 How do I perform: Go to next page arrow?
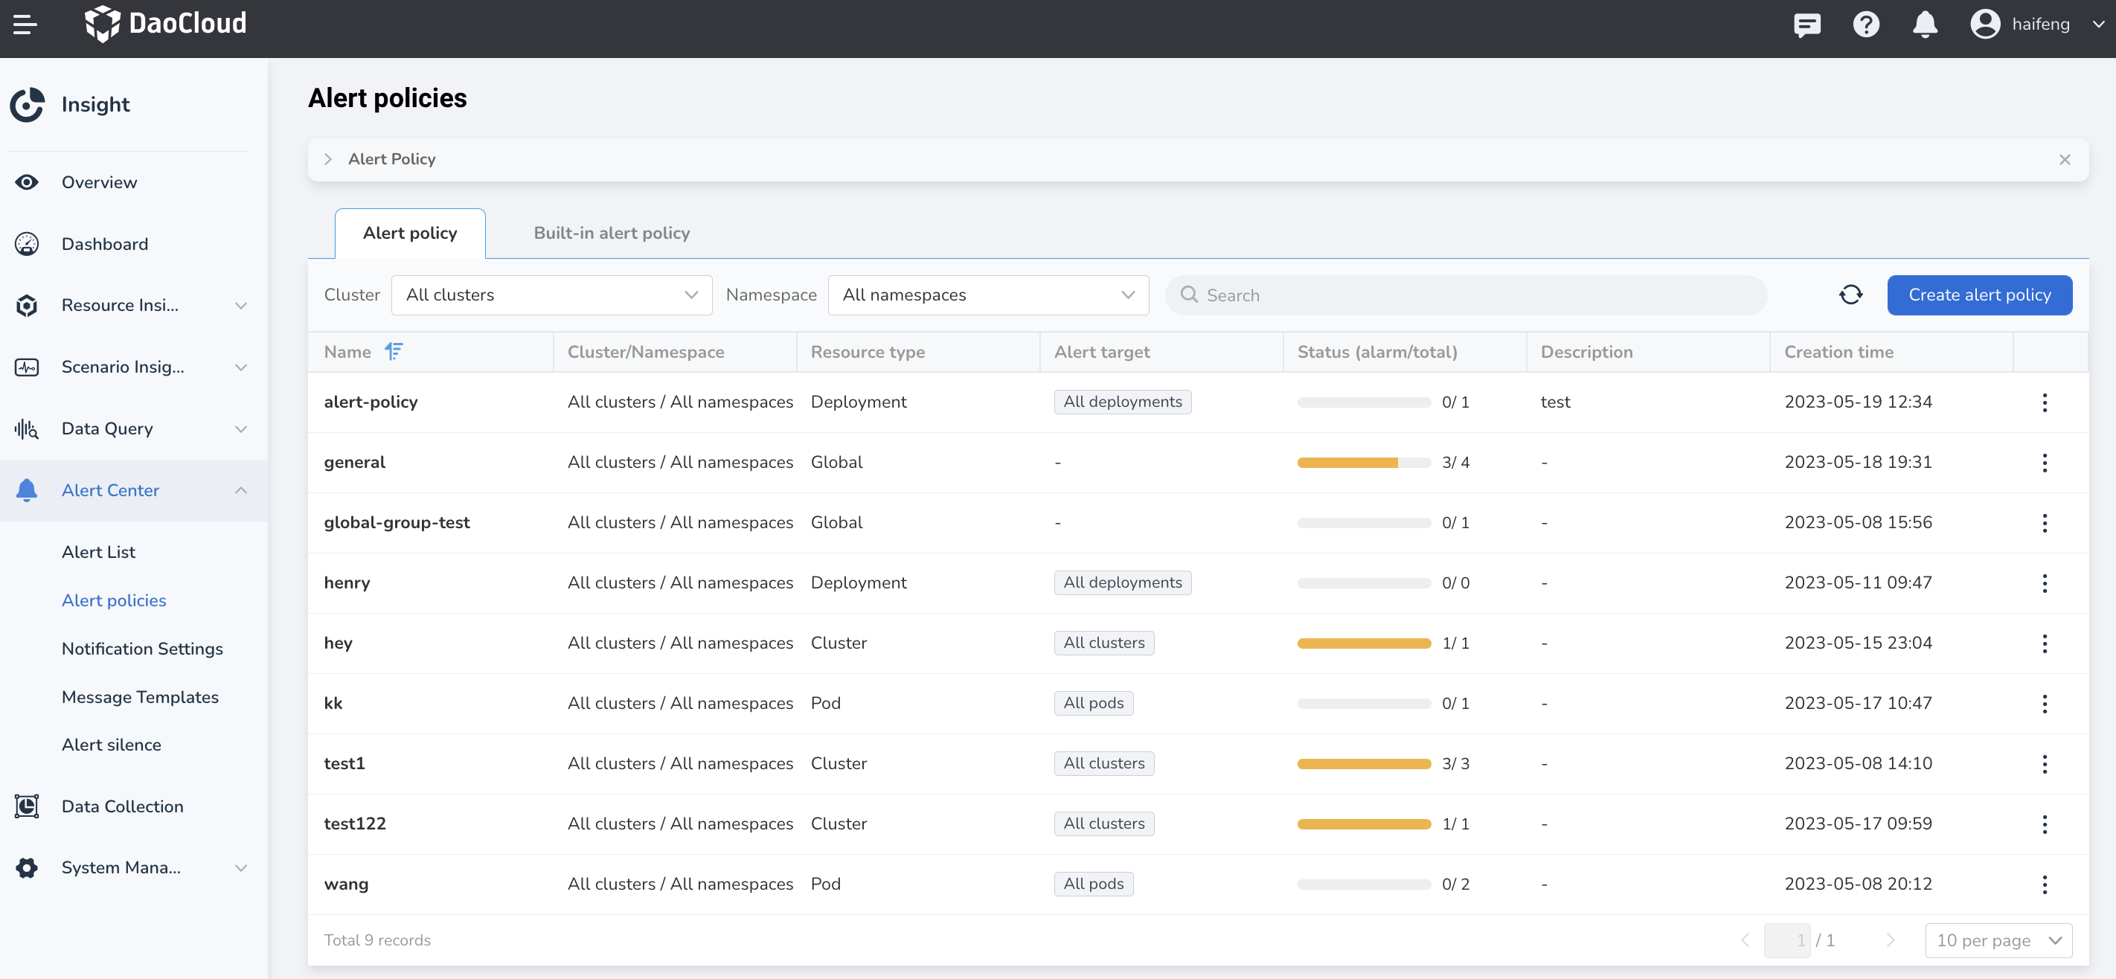1890,940
